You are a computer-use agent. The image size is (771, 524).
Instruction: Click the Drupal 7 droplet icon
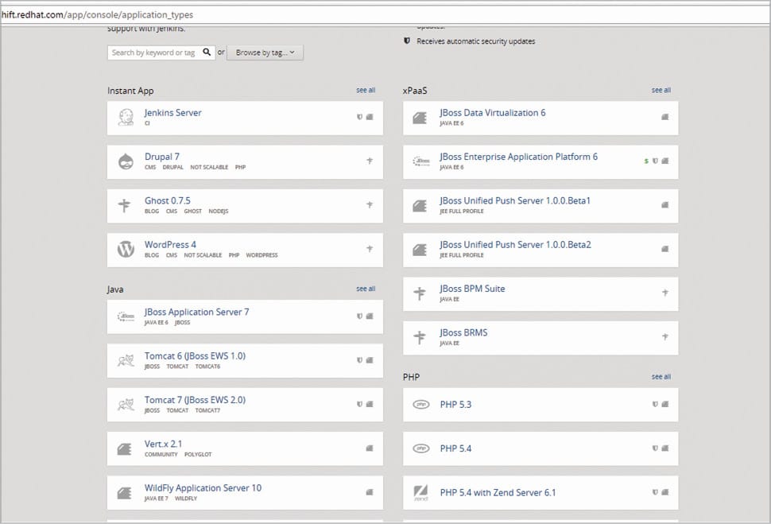[x=125, y=161]
